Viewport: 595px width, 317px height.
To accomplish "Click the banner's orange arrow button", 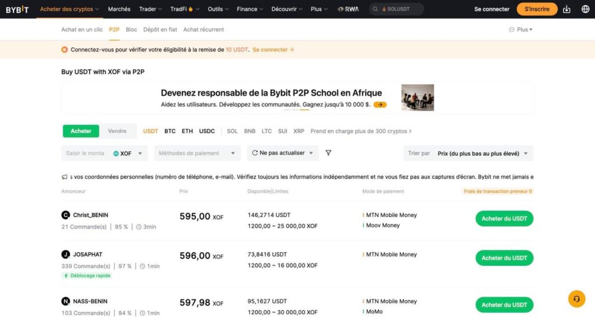I will pos(380,104).
